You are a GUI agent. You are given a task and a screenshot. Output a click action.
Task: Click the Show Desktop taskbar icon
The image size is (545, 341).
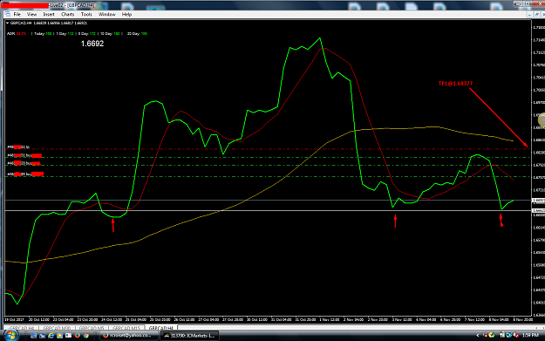pos(33,336)
